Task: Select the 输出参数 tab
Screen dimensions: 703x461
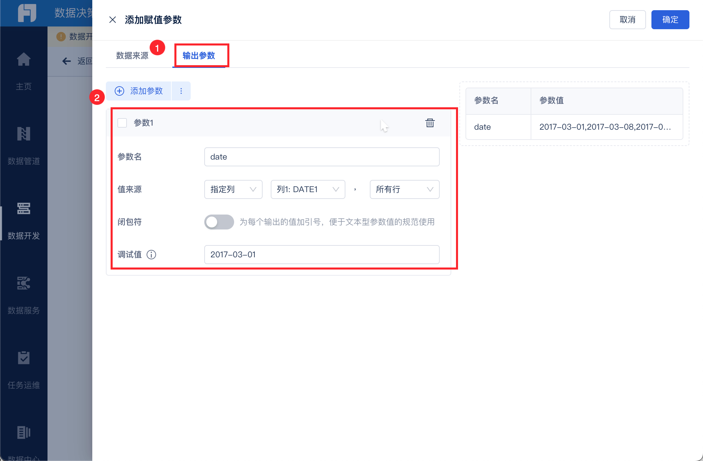Action: pyautogui.click(x=199, y=56)
